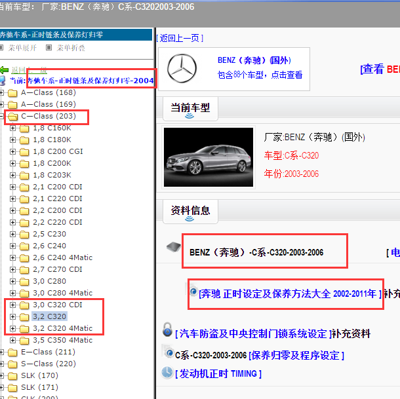Click the current path 奔驰车系-正时链条及保养灯归零-2004
Image resolution: width=400 pixels, height=399 pixels.
pos(90,81)
